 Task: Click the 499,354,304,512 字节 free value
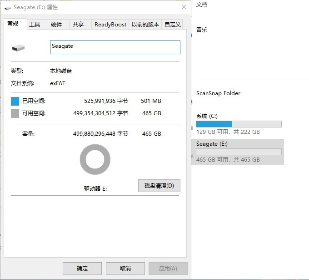coord(100,113)
